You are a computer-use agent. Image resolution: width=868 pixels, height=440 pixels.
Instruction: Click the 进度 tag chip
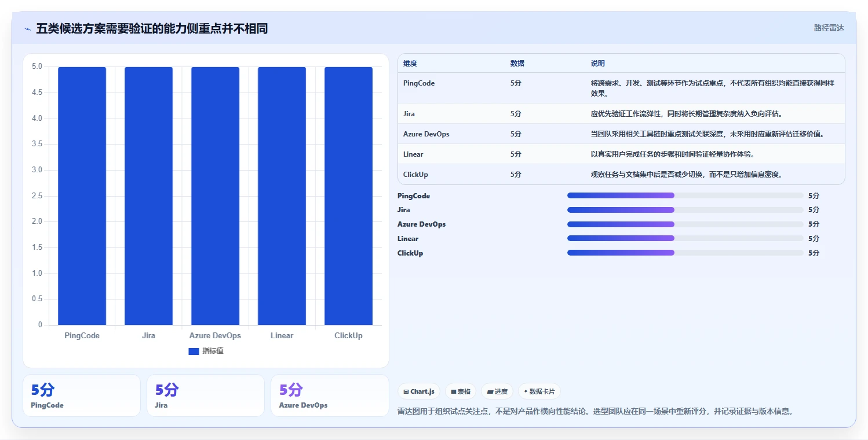(497, 391)
